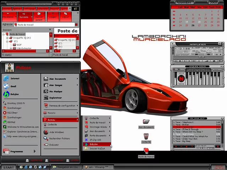Expand the Disquette 3½ (A:) tree node
The width and height of the screenshot is (227, 170).
7,38
